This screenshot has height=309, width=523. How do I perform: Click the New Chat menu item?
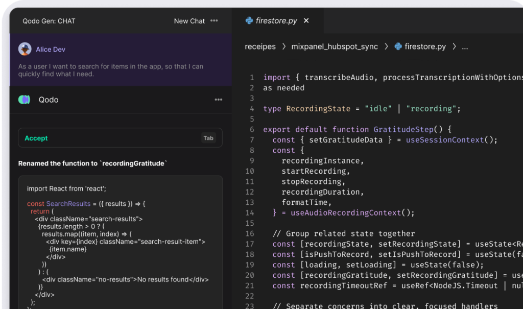point(189,21)
